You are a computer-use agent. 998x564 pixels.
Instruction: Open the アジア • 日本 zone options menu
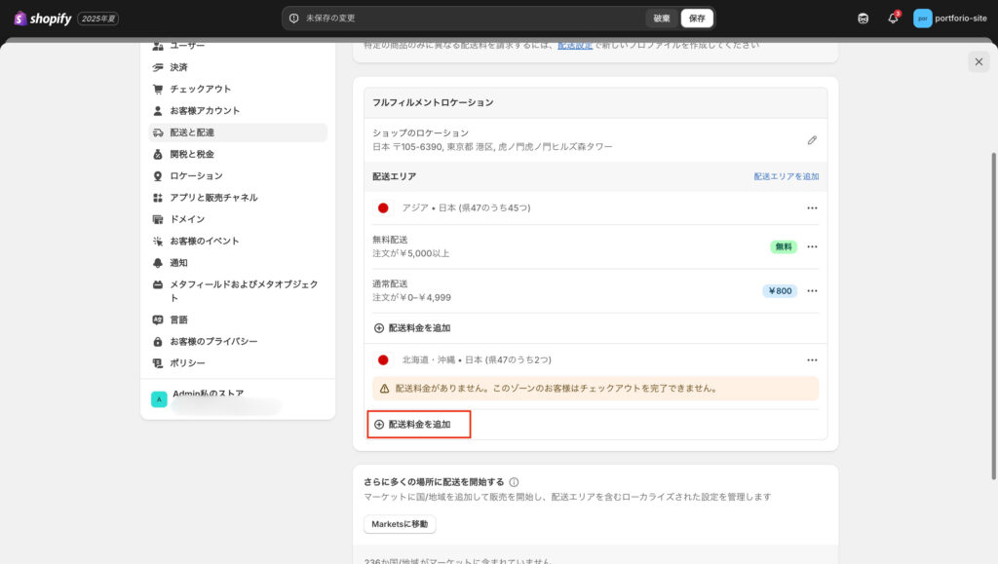(x=811, y=208)
